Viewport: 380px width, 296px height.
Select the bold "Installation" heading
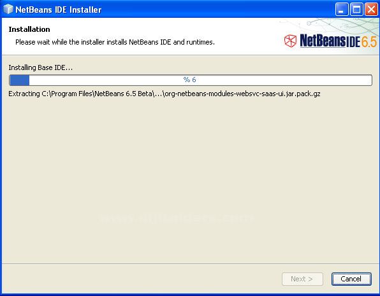(x=29, y=29)
